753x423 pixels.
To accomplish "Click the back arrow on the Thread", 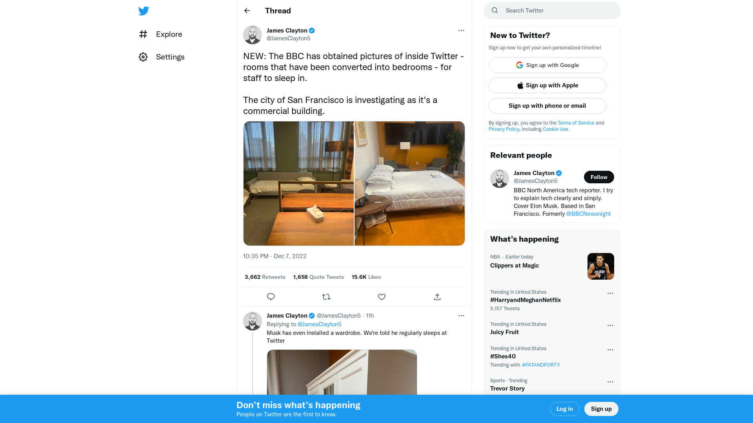I will click(x=247, y=11).
